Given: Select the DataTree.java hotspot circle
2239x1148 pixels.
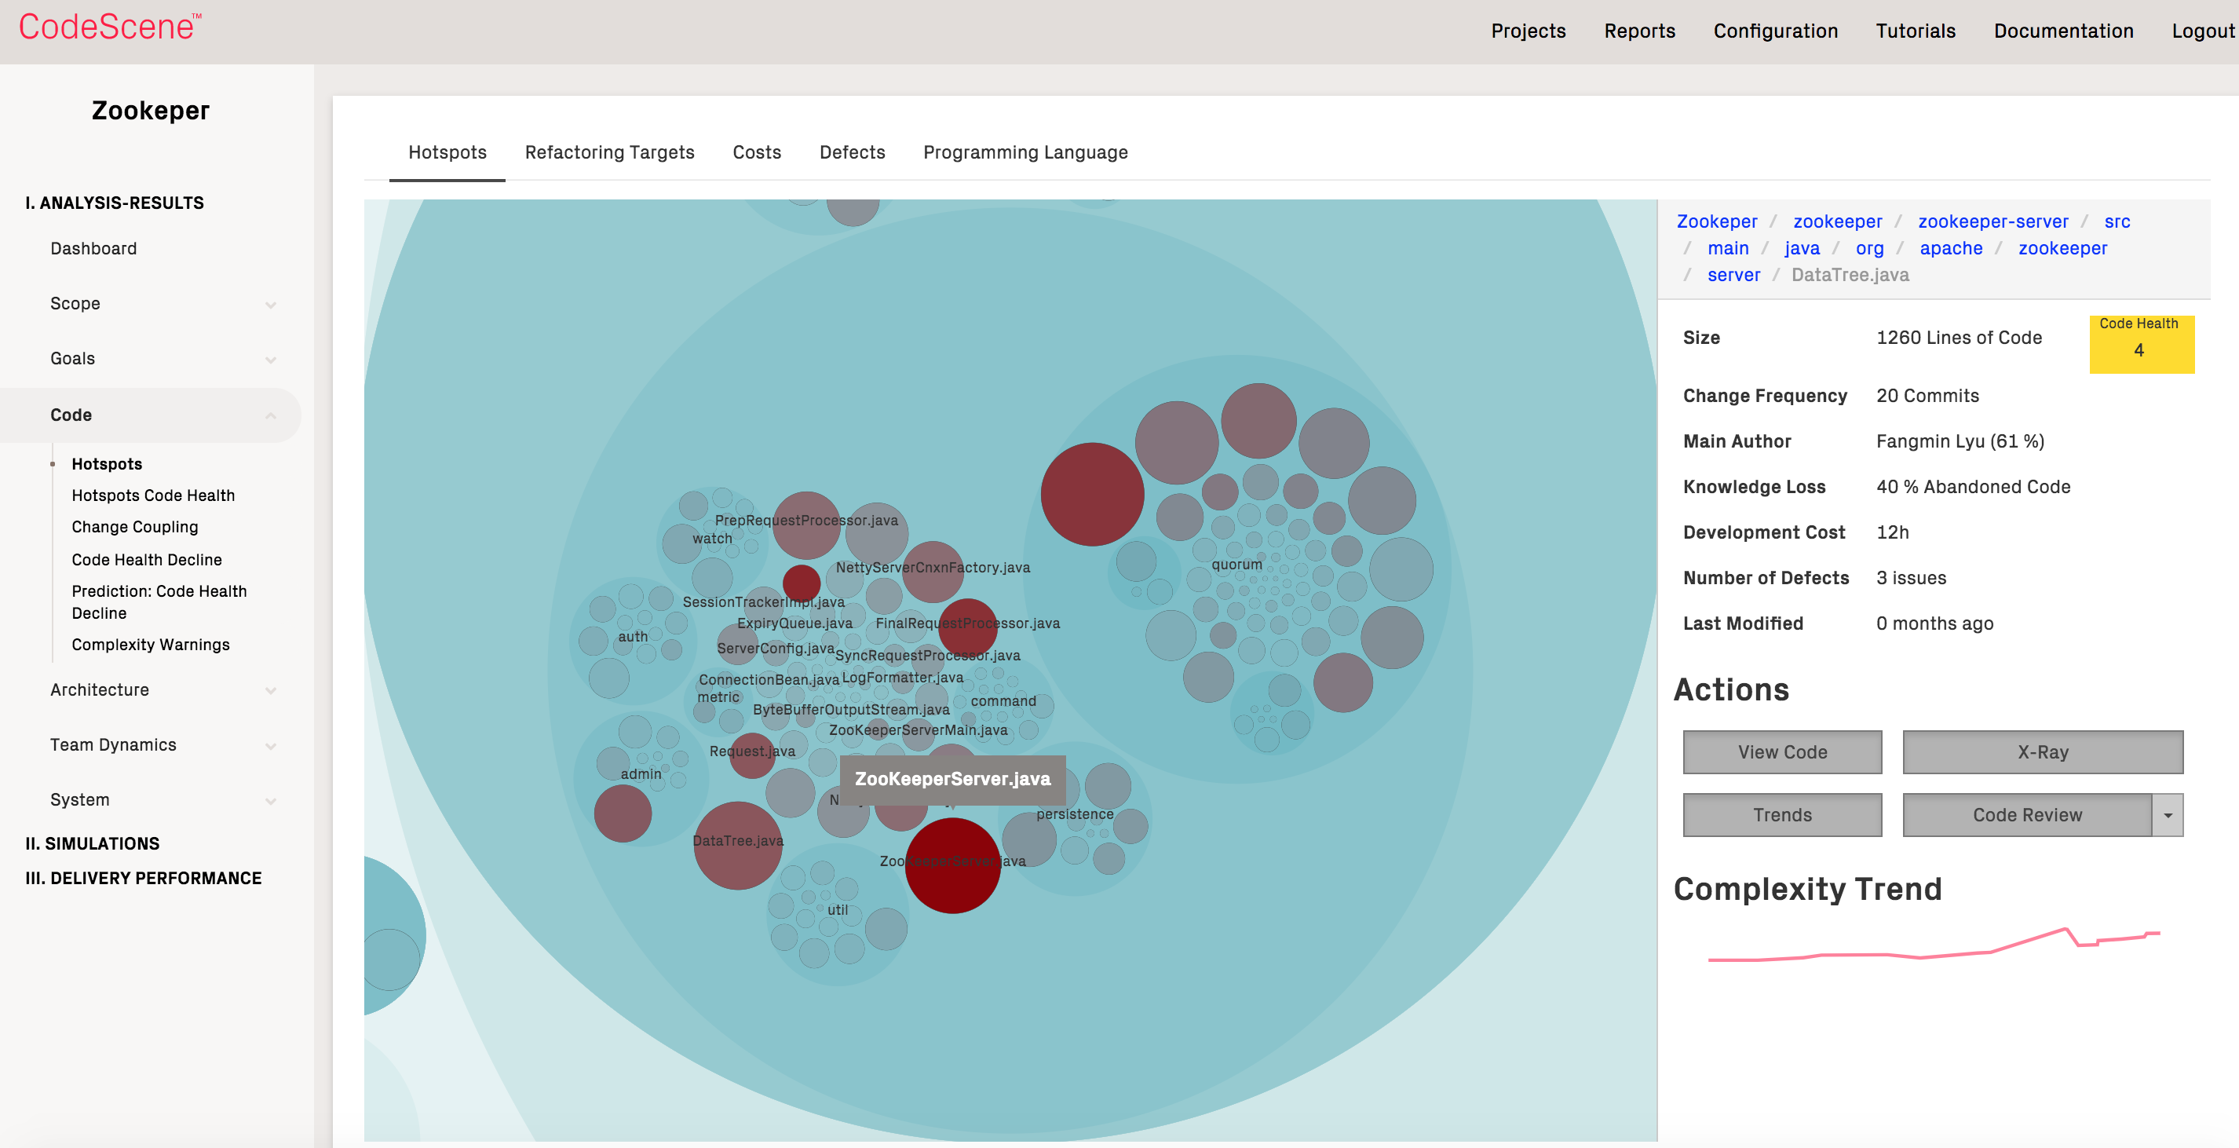Looking at the screenshot, I should [738, 845].
